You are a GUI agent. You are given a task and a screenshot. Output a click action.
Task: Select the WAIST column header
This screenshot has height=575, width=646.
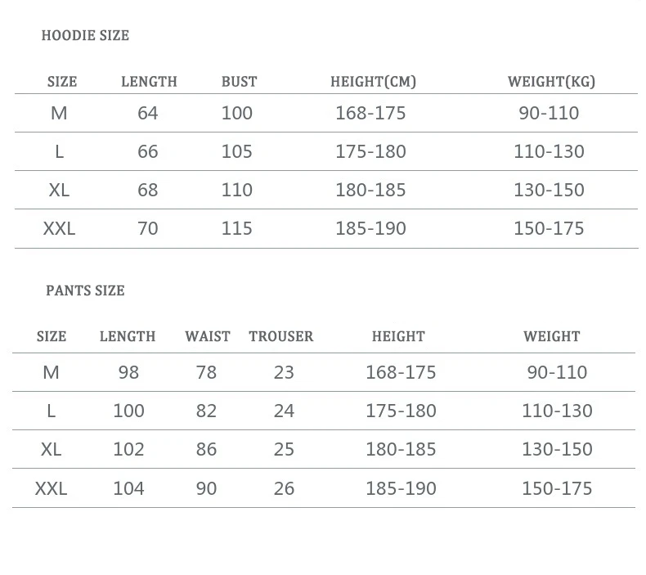tap(208, 336)
